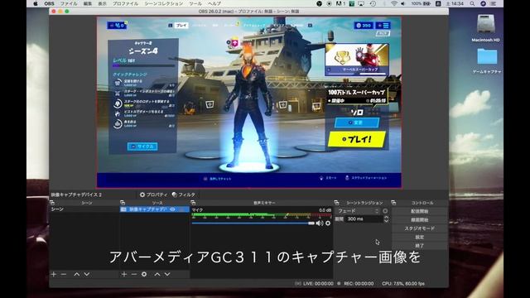This screenshot has width=530, height=298.
Task: Open Wi-Fi status in the menu bar
Action: (394, 3)
